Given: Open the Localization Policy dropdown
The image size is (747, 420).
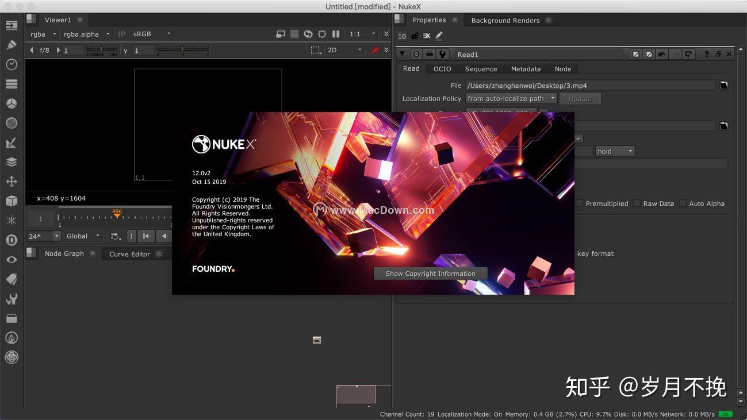Looking at the screenshot, I should pyautogui.click(x=511, y=98).
